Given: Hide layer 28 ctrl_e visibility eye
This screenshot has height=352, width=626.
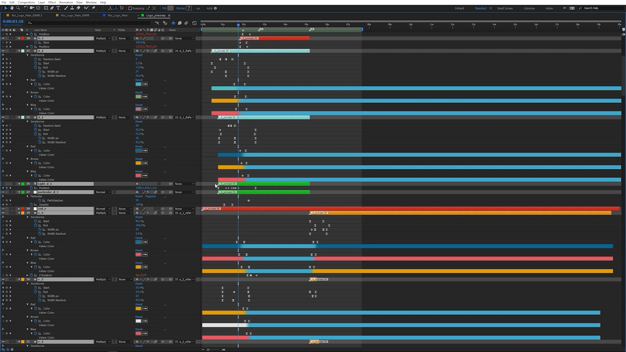Looking at the screenshot, I should pyautogui.click(x=3, y=209).
